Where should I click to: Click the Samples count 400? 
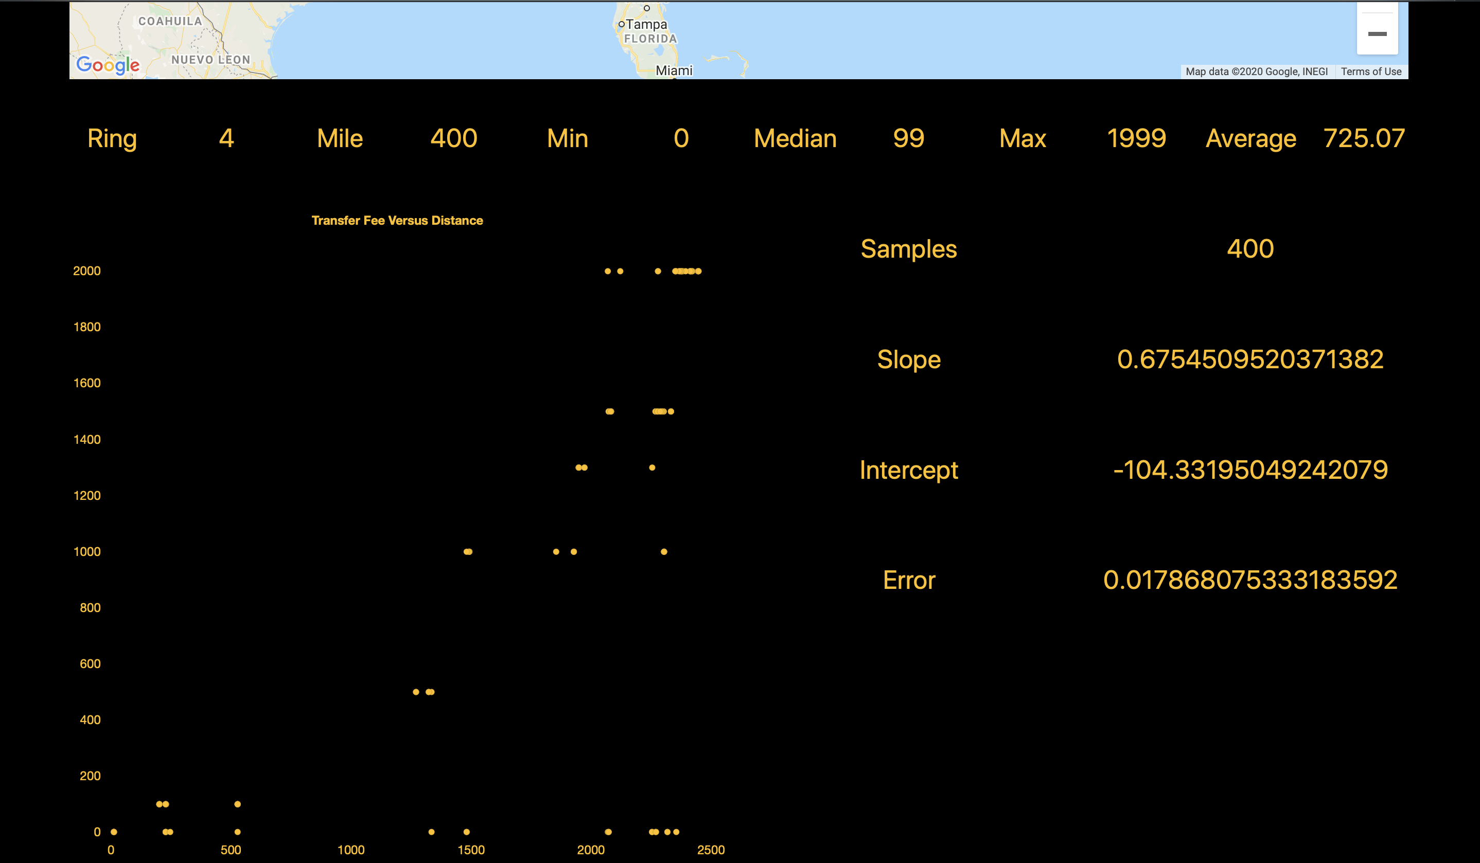(x=1250, y=249)
